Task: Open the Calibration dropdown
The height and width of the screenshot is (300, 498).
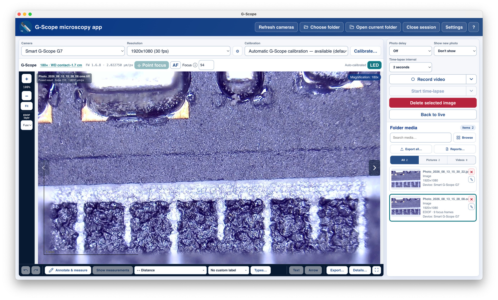Action: (x=296, y=51)
